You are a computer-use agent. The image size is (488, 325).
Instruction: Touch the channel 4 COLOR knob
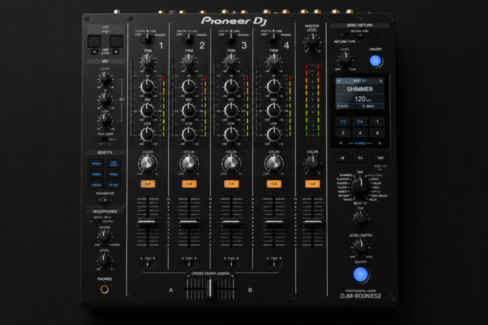[274, 162]
